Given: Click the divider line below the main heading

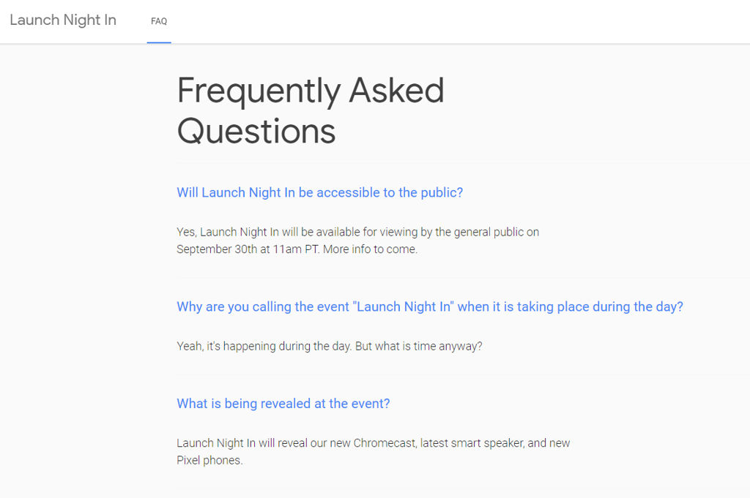Looking at the screenshot, I should click(x=461, y=163).
